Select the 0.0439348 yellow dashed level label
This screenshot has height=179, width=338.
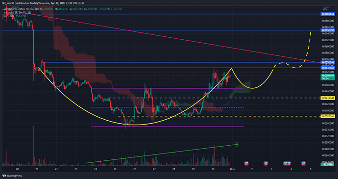pos(328,98)
